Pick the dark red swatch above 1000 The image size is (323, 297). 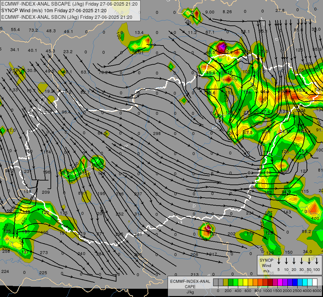click(x=270, y=282)
